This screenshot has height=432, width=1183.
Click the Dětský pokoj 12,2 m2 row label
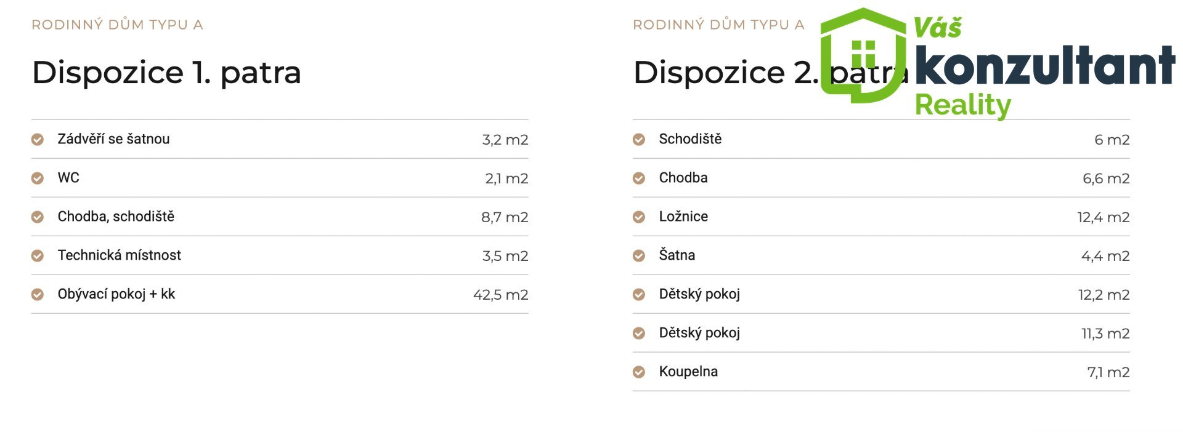coord(699,294)
